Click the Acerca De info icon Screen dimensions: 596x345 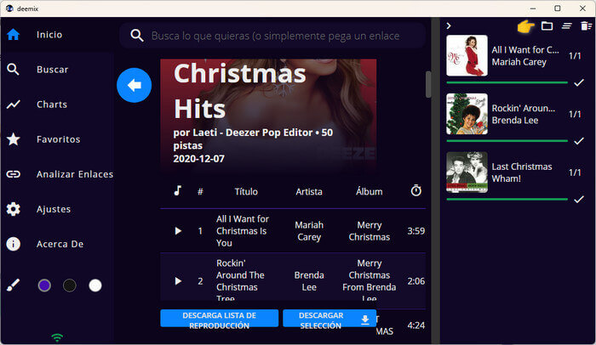pyautogui.click(x=14, y=244)
